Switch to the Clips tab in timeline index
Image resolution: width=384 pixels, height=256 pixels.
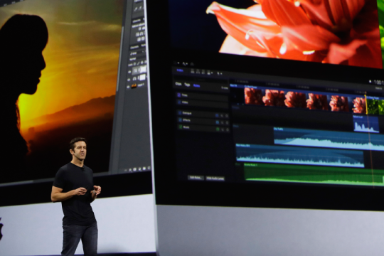click(178, 84)
